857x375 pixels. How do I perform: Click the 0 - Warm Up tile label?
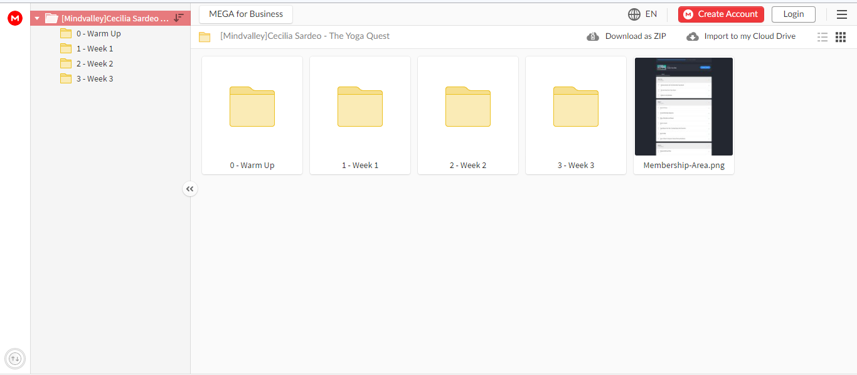pyautogui.click(x=252, y=166)
